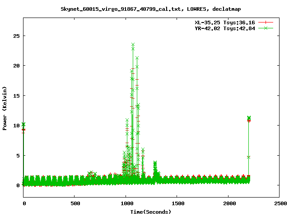
Task: Click the x-axis tick label 1000
Action: click(x=127, y=203)
